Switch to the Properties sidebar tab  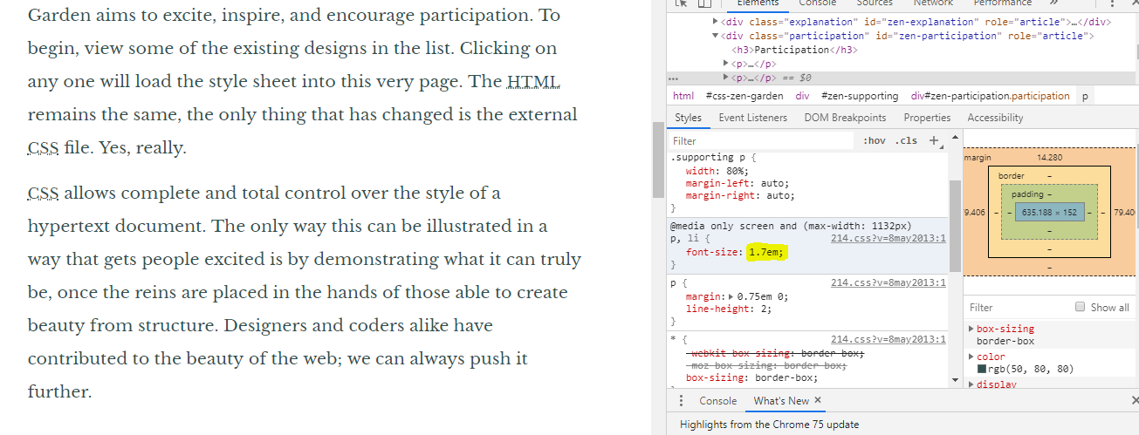point(927,118)
